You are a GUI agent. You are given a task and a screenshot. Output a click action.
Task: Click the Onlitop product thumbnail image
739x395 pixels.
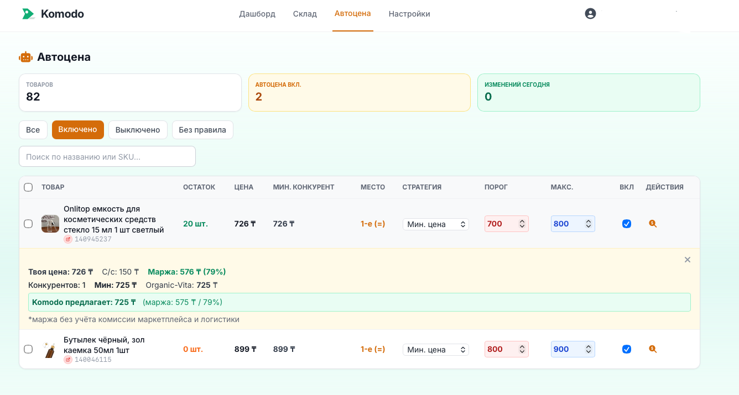point(50,224)
